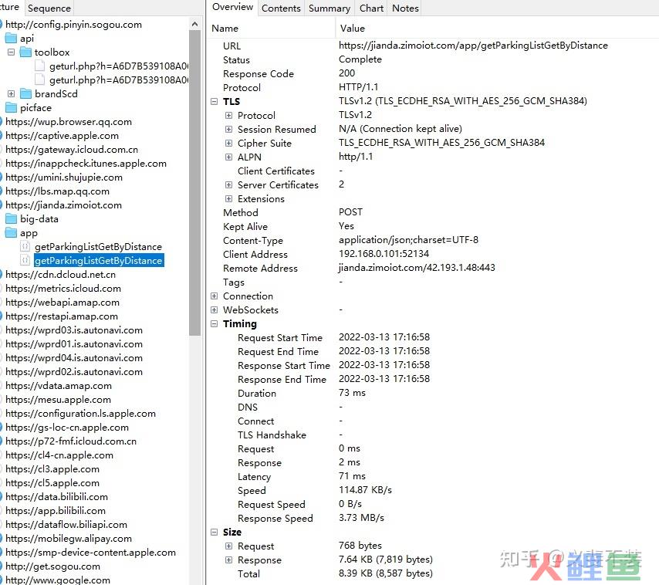Select the https://data.bilibili.com host
659x585 pixels.
(57, 497)
